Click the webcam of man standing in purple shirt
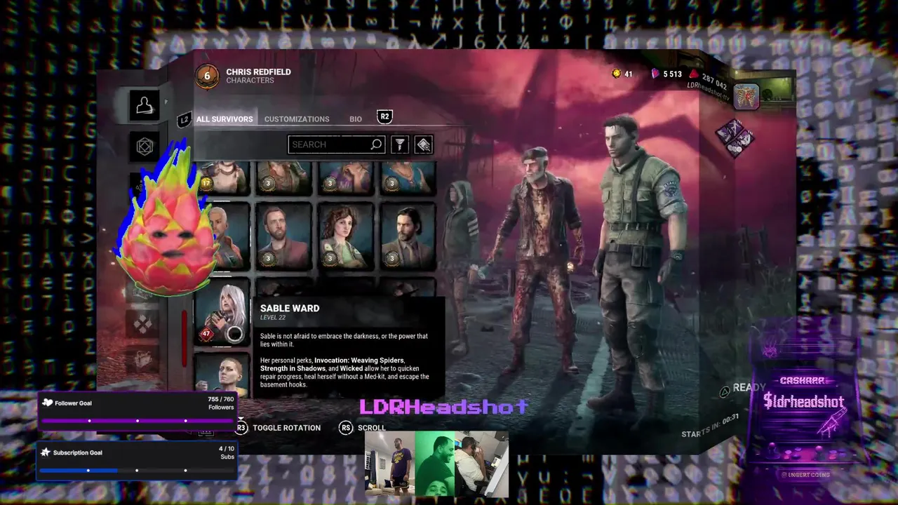 click(x=390, y=464)
